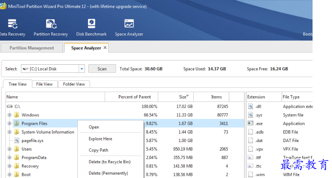The width and height of the screenshot is (332, 178).
Task: Sort by the Percent of Parent column
Action: (132, 97)
